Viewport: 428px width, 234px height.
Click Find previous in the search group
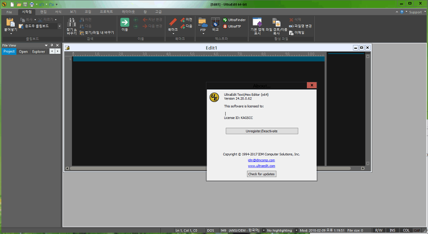click(86, 20)
